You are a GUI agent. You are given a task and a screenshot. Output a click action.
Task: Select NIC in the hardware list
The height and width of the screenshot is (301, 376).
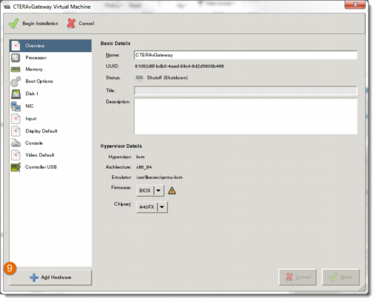[51, 106]
